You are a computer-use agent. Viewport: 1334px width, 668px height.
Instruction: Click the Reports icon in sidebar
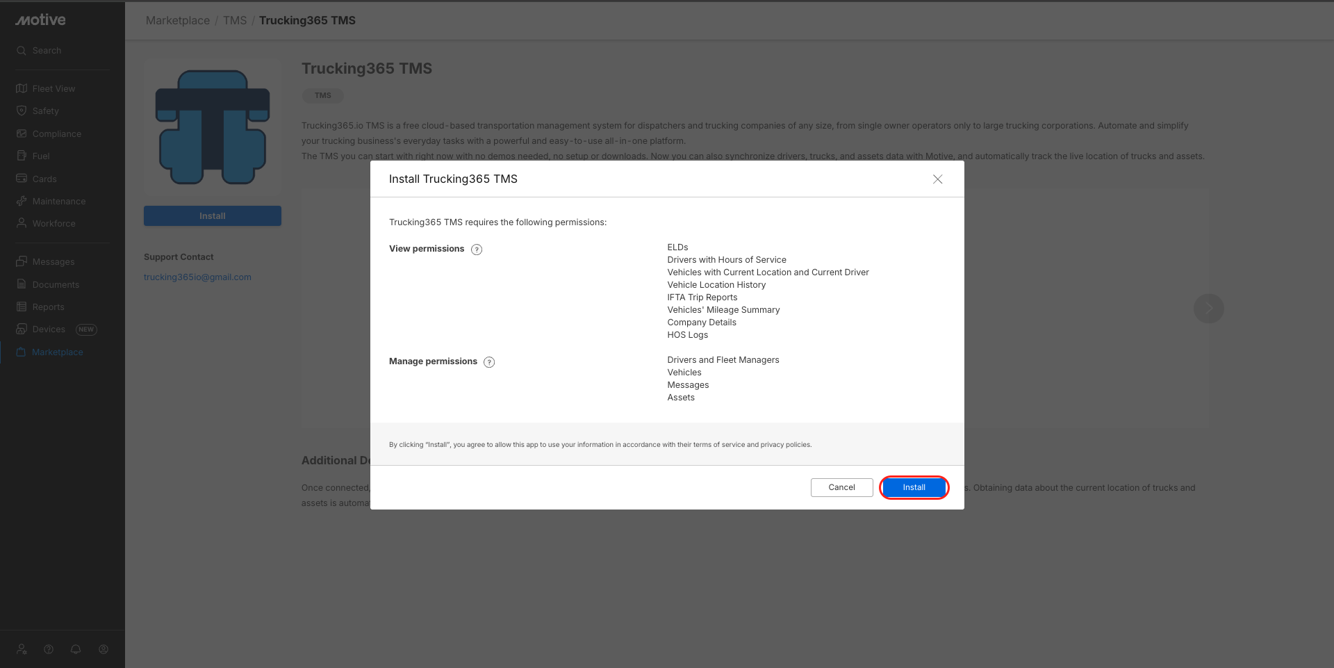coord(22,307)
